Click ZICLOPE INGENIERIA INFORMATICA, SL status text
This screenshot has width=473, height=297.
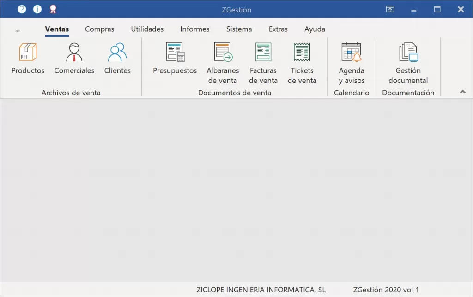tap(261, 290)
